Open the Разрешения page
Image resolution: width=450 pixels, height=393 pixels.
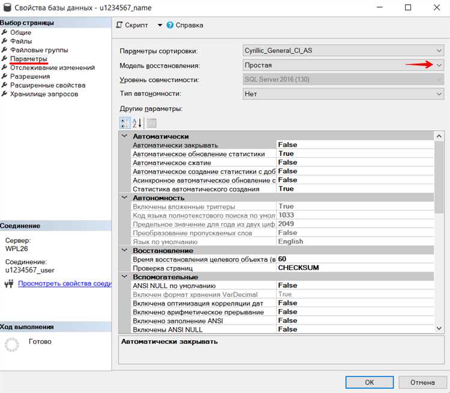(30, 76)
